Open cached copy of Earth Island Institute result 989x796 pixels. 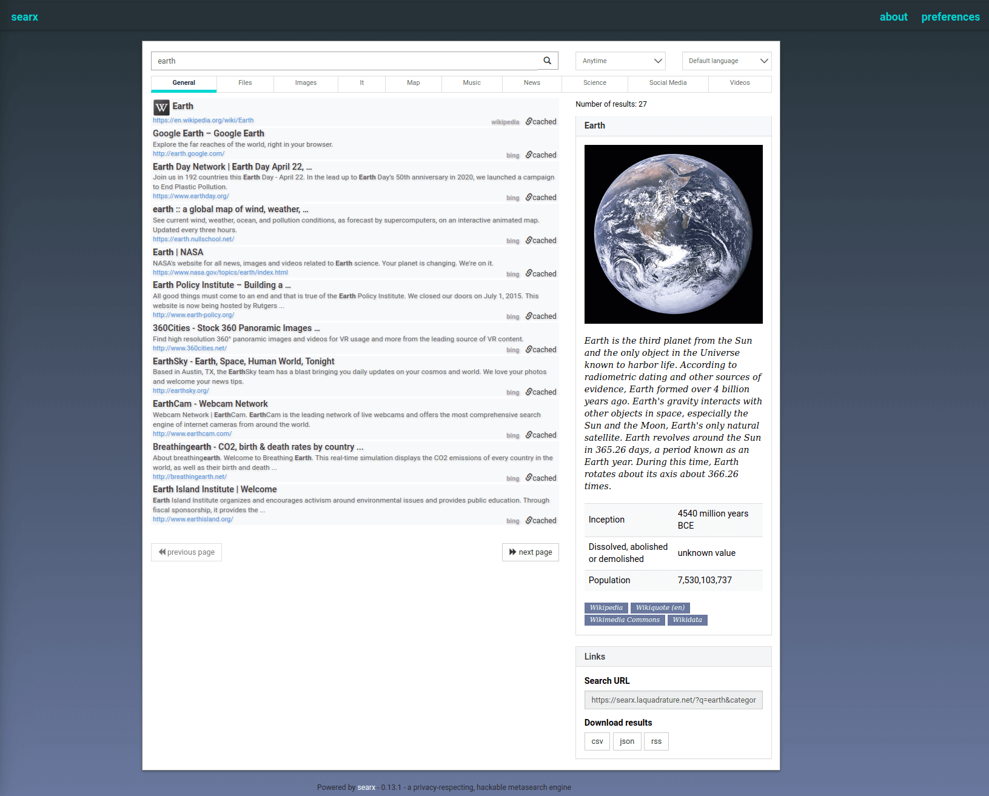[541, 521]
